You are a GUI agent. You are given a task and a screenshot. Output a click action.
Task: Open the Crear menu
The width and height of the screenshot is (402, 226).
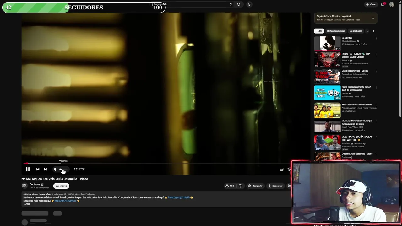[371, 4]
